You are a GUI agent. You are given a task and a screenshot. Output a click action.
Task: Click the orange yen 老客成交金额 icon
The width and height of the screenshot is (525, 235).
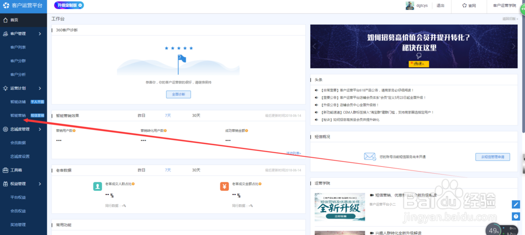[224, 186]
